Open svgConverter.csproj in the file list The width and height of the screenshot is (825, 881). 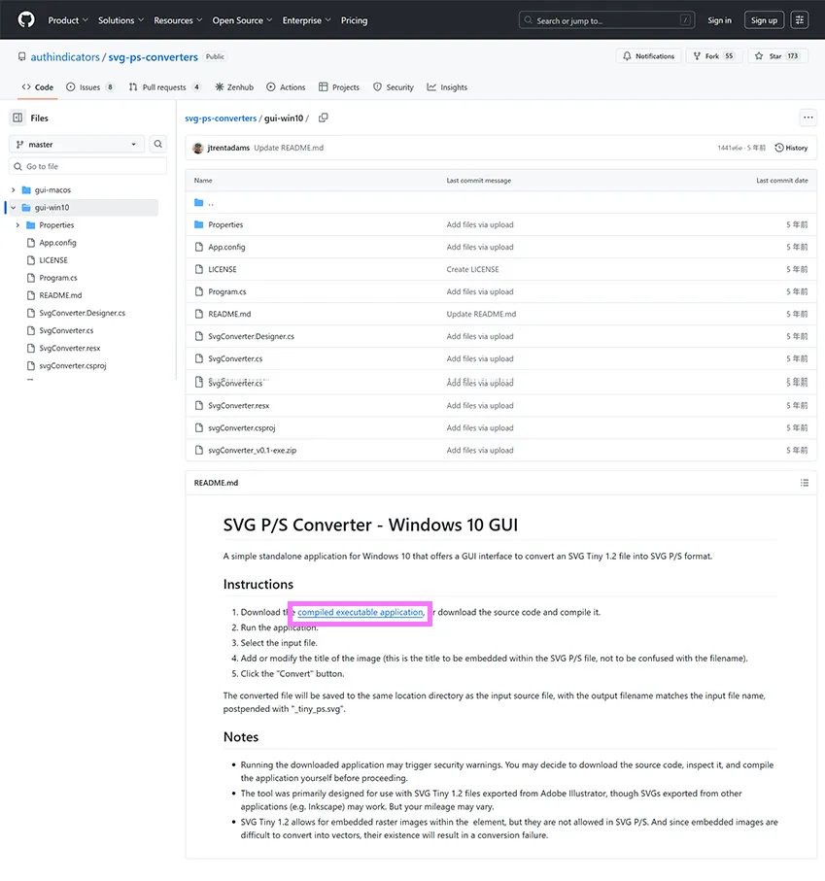tap(242, 428)
